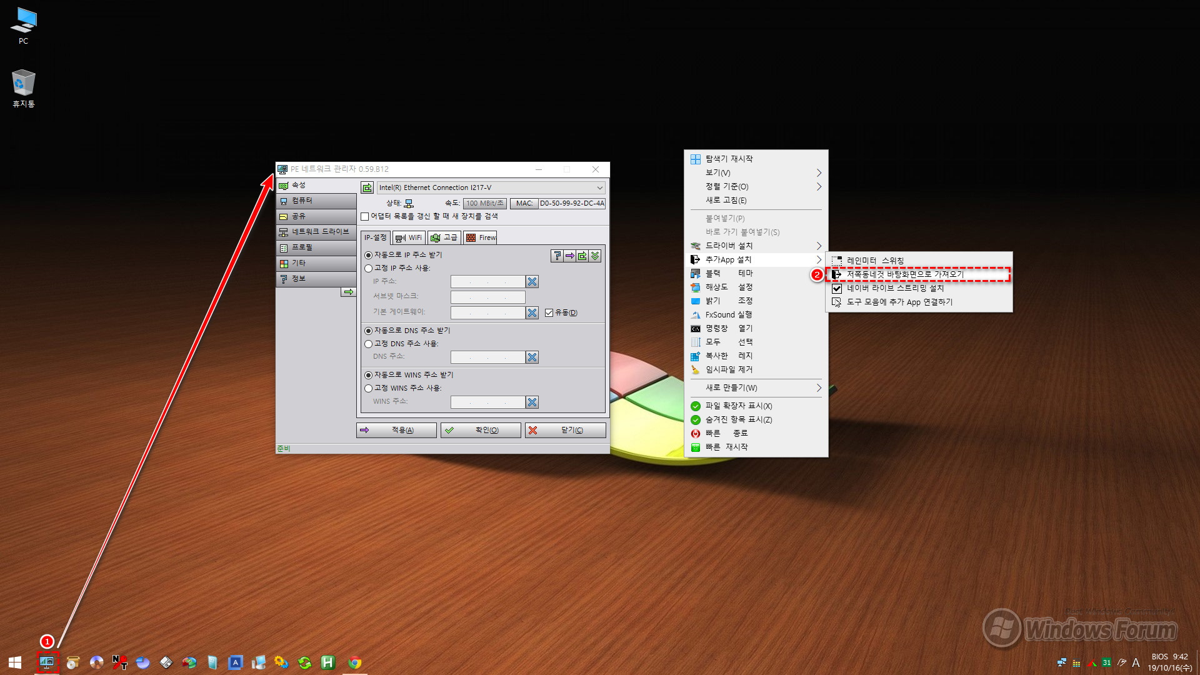This screenshot has width=1200, height=675.
Task: Select 자동으로 DNS 주소 받기 radio button
Action: (368, 331)
